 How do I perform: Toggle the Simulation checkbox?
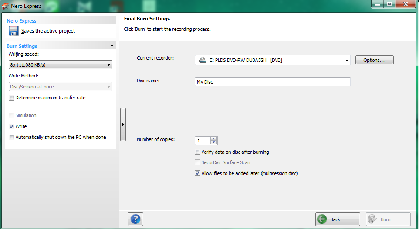pyautogui.click(x=11, y=115)
